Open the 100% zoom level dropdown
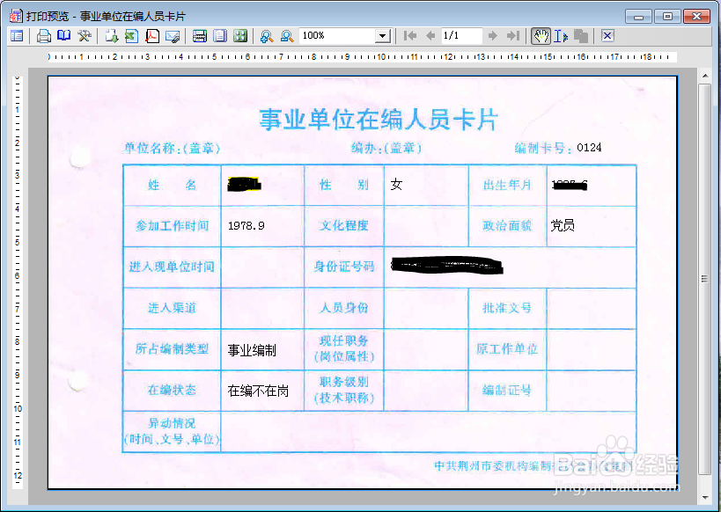The image size is (721, 512). (382, 36)
